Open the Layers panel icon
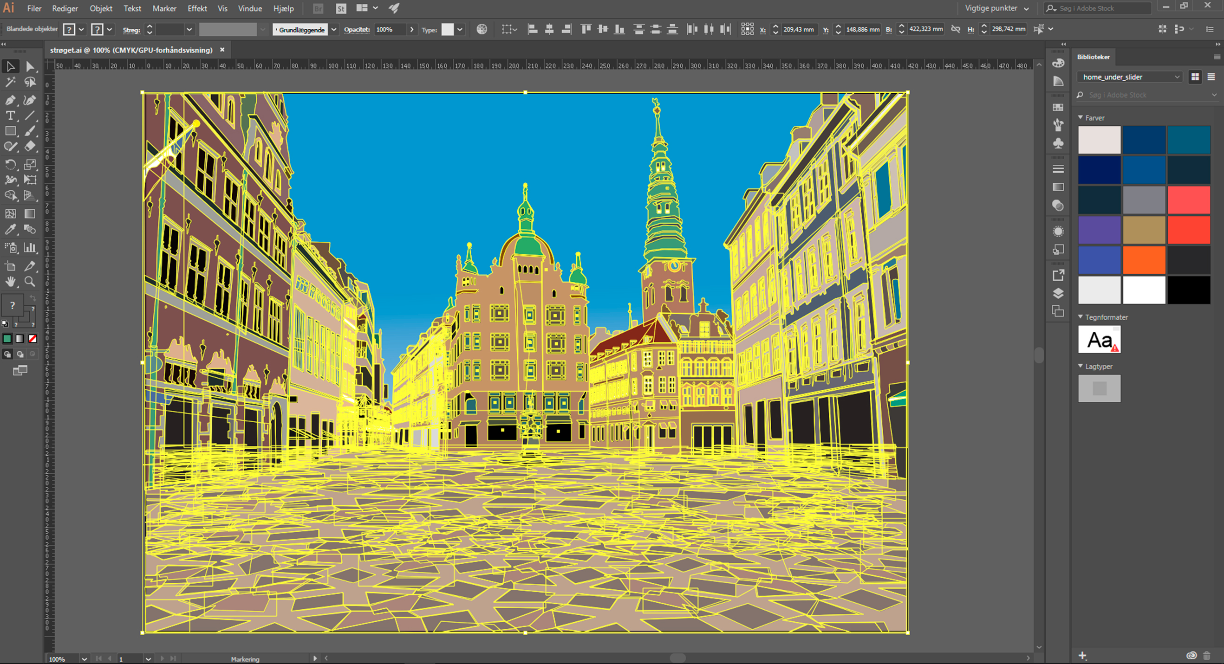1224x664 pixels. (1058, 293)
